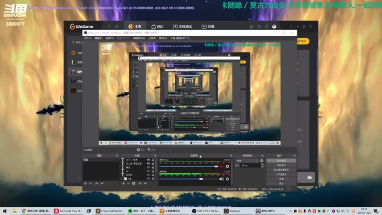Image resolution: width=382 pixels, height=215 pixels.
Task: Toggle visibility of the old folder
Action: point(149,179)
